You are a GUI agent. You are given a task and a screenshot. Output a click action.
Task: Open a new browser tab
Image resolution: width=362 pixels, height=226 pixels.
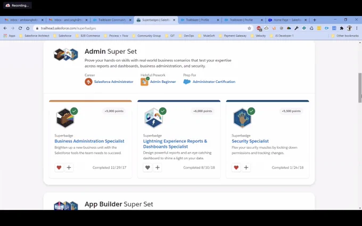point(315,20)
